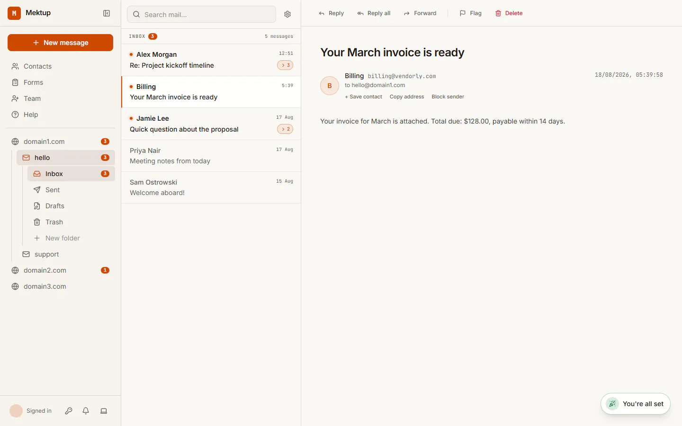Screen dimensions: 682x426
Task: Collapse the hello mailbox folders
Action: click(66, 158)
